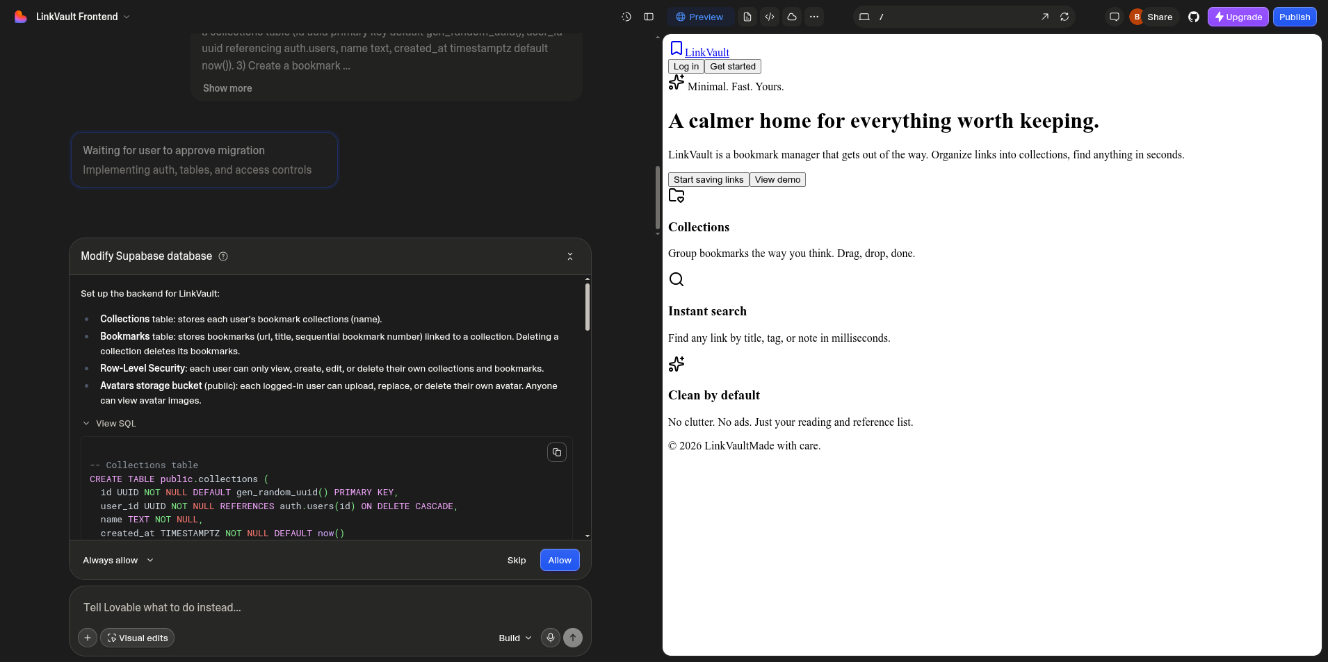The image size is (1328, 662).
Task: Refresh the preview
Action: [x=1064, y=17]
